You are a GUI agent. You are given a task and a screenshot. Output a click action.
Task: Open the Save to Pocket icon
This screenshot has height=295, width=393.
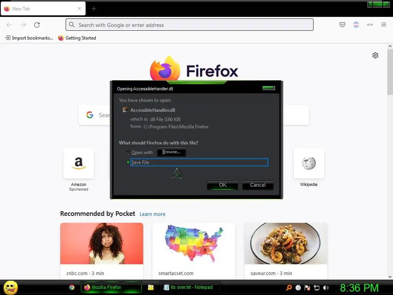(342, 25)
